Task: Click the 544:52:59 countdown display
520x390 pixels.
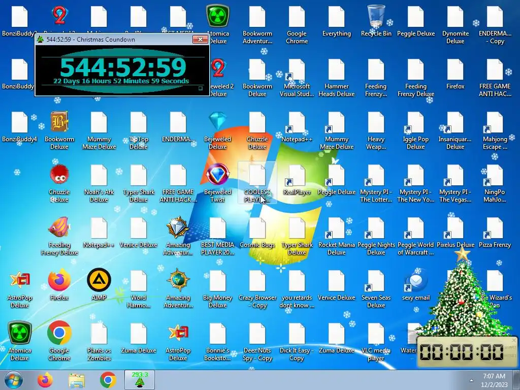Action: click(123, 68)
